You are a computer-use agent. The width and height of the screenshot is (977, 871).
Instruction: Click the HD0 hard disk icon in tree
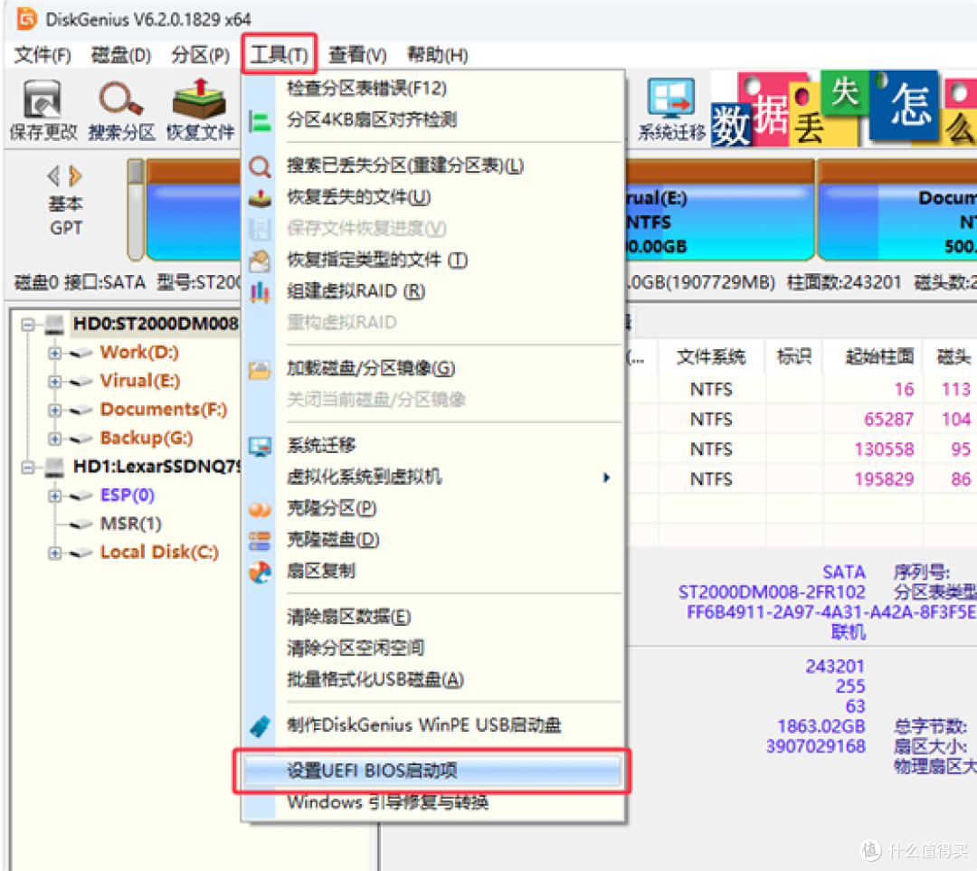tap(55, 324)
